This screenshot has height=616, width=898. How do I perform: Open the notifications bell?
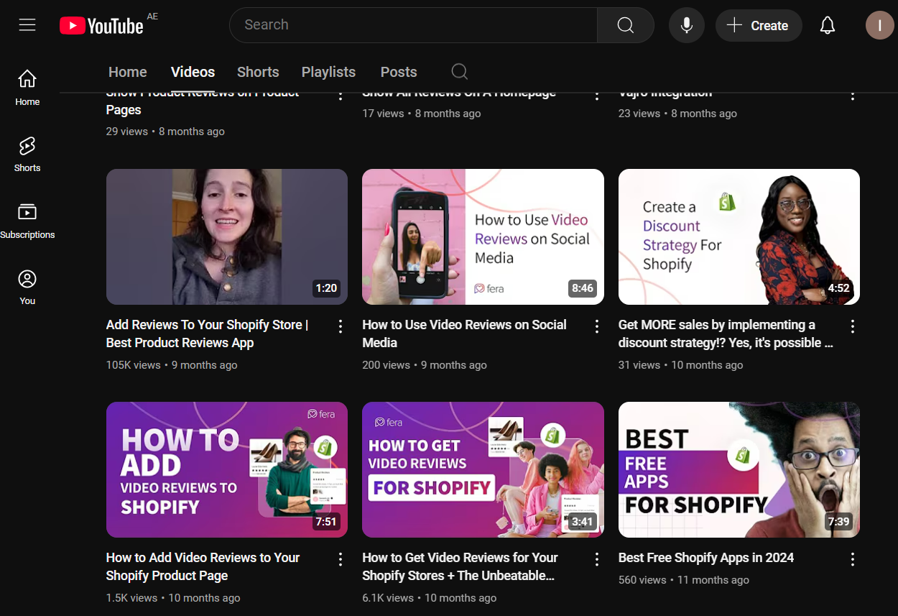828,25
